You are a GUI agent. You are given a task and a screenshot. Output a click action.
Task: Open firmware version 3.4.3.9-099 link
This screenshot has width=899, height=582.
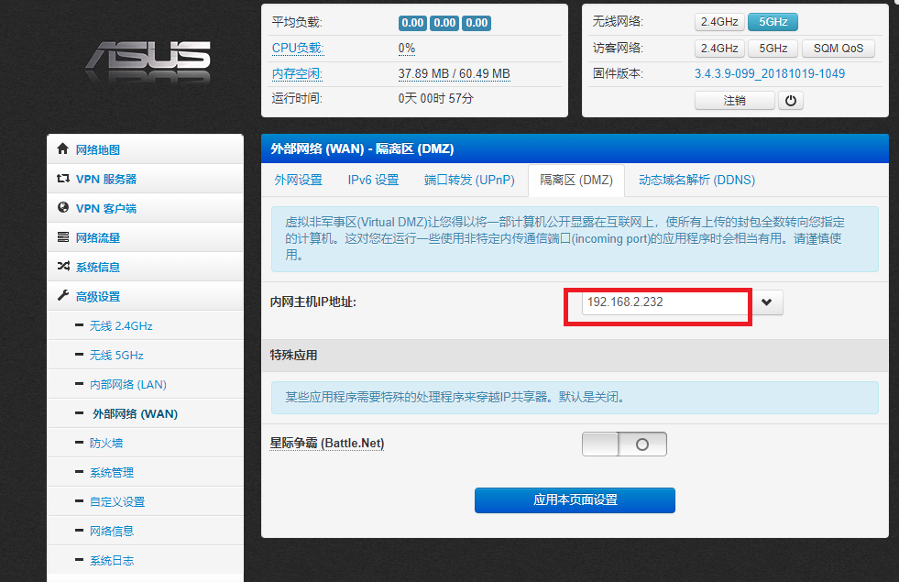[x=770, y=73]
